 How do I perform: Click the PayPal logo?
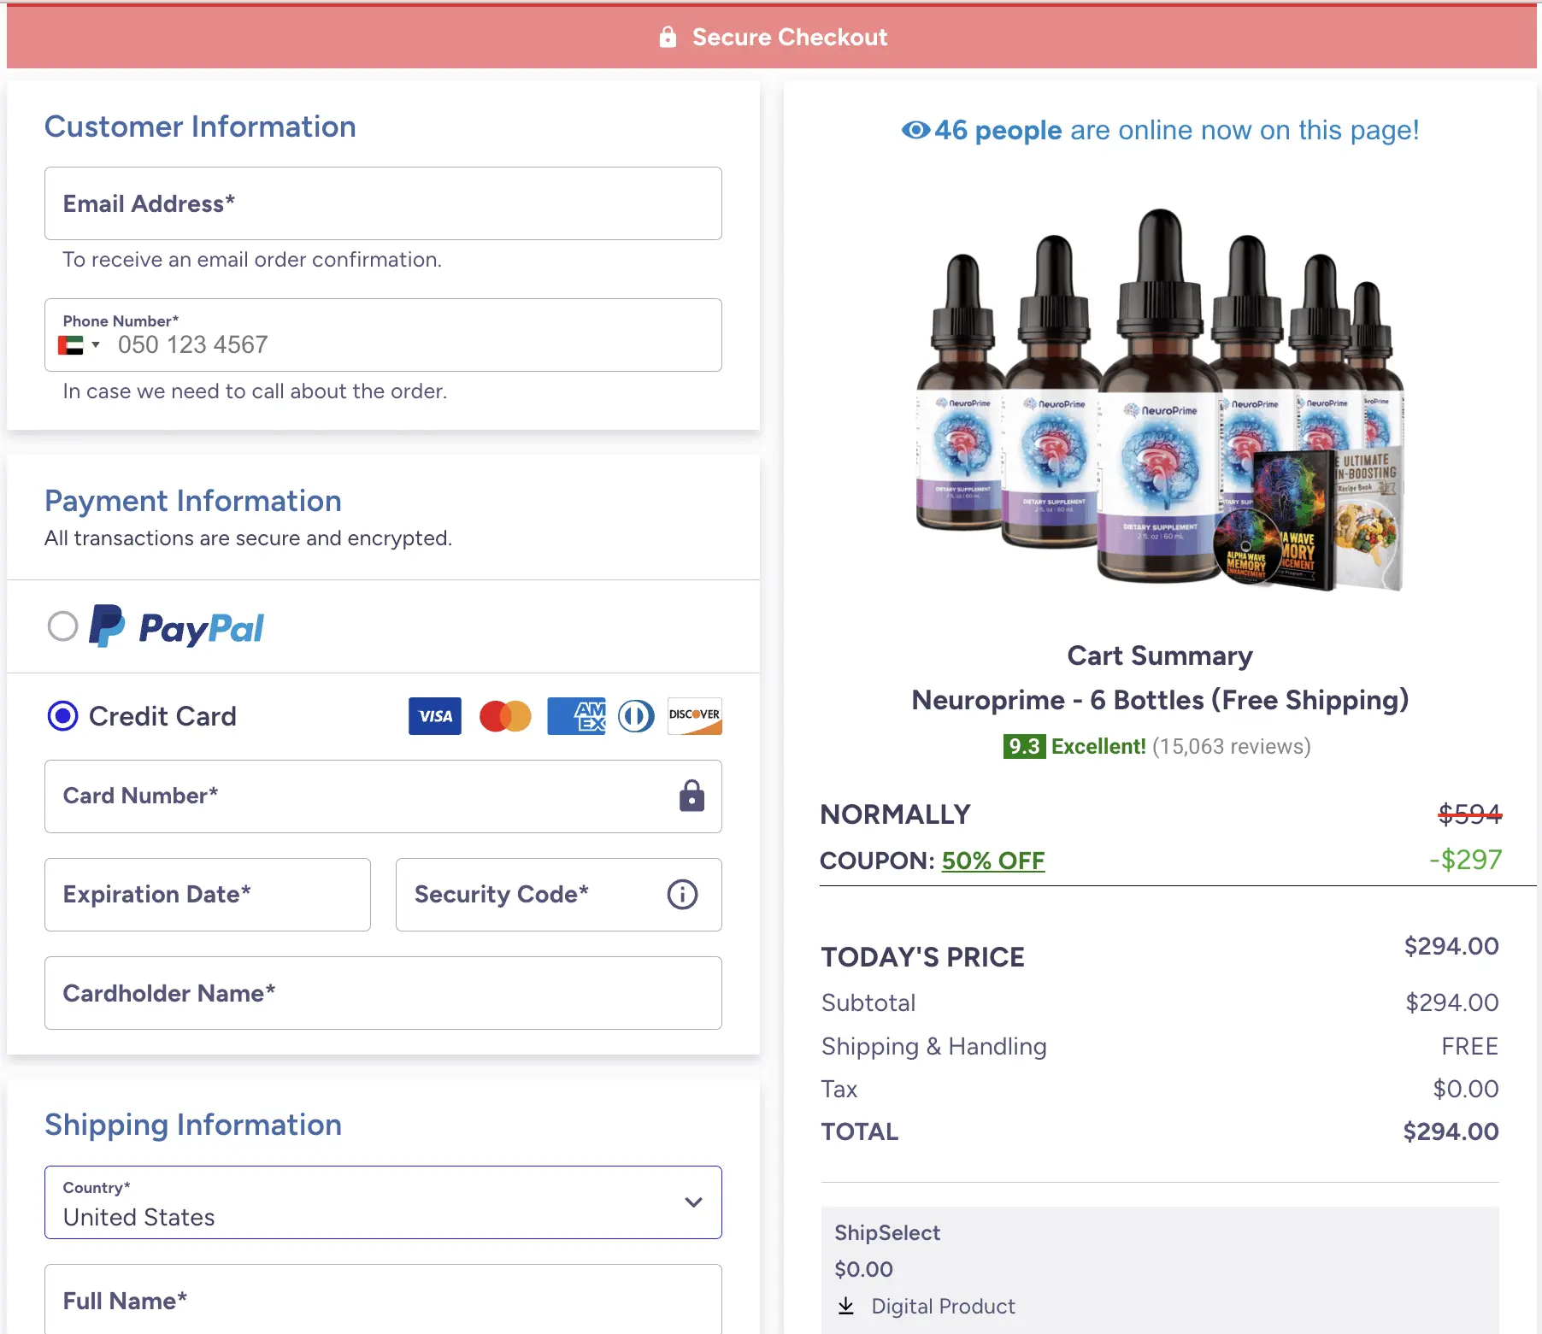click(177, 627)
